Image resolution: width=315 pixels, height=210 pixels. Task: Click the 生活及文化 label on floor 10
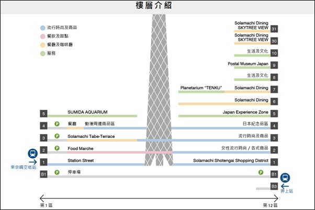tap(257, 51)
